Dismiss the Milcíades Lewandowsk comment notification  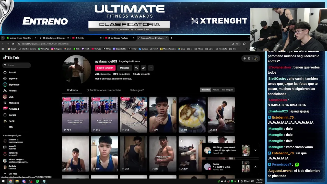(255, 150)
